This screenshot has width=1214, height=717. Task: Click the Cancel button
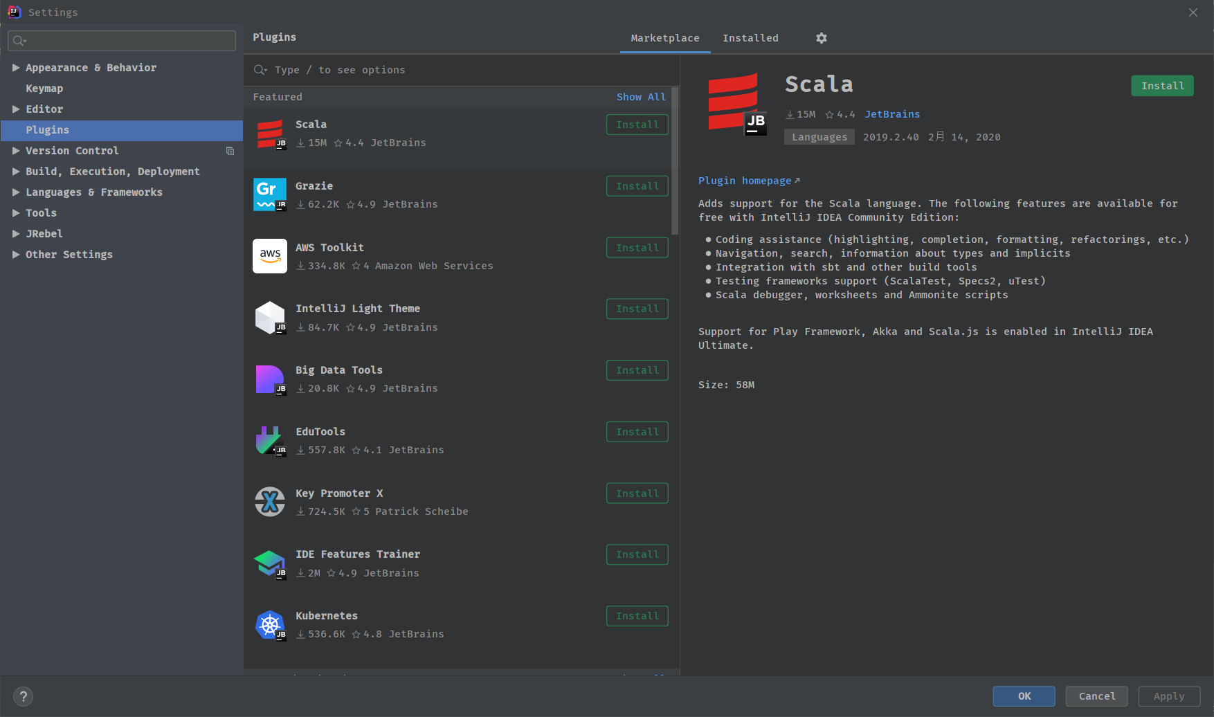pos(1097,696)
